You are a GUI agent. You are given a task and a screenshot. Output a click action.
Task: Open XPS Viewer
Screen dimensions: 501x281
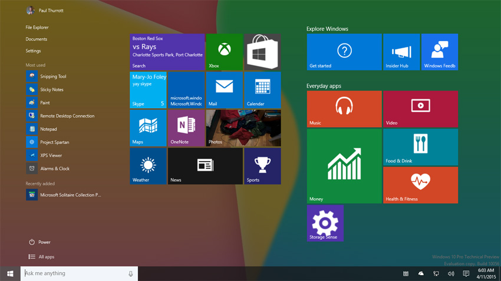pos(44,155)
